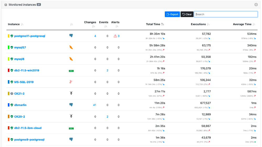The width and height of the screenshot is (262, 147).
Task: Sort by Events column
Action: pos(106,26)
